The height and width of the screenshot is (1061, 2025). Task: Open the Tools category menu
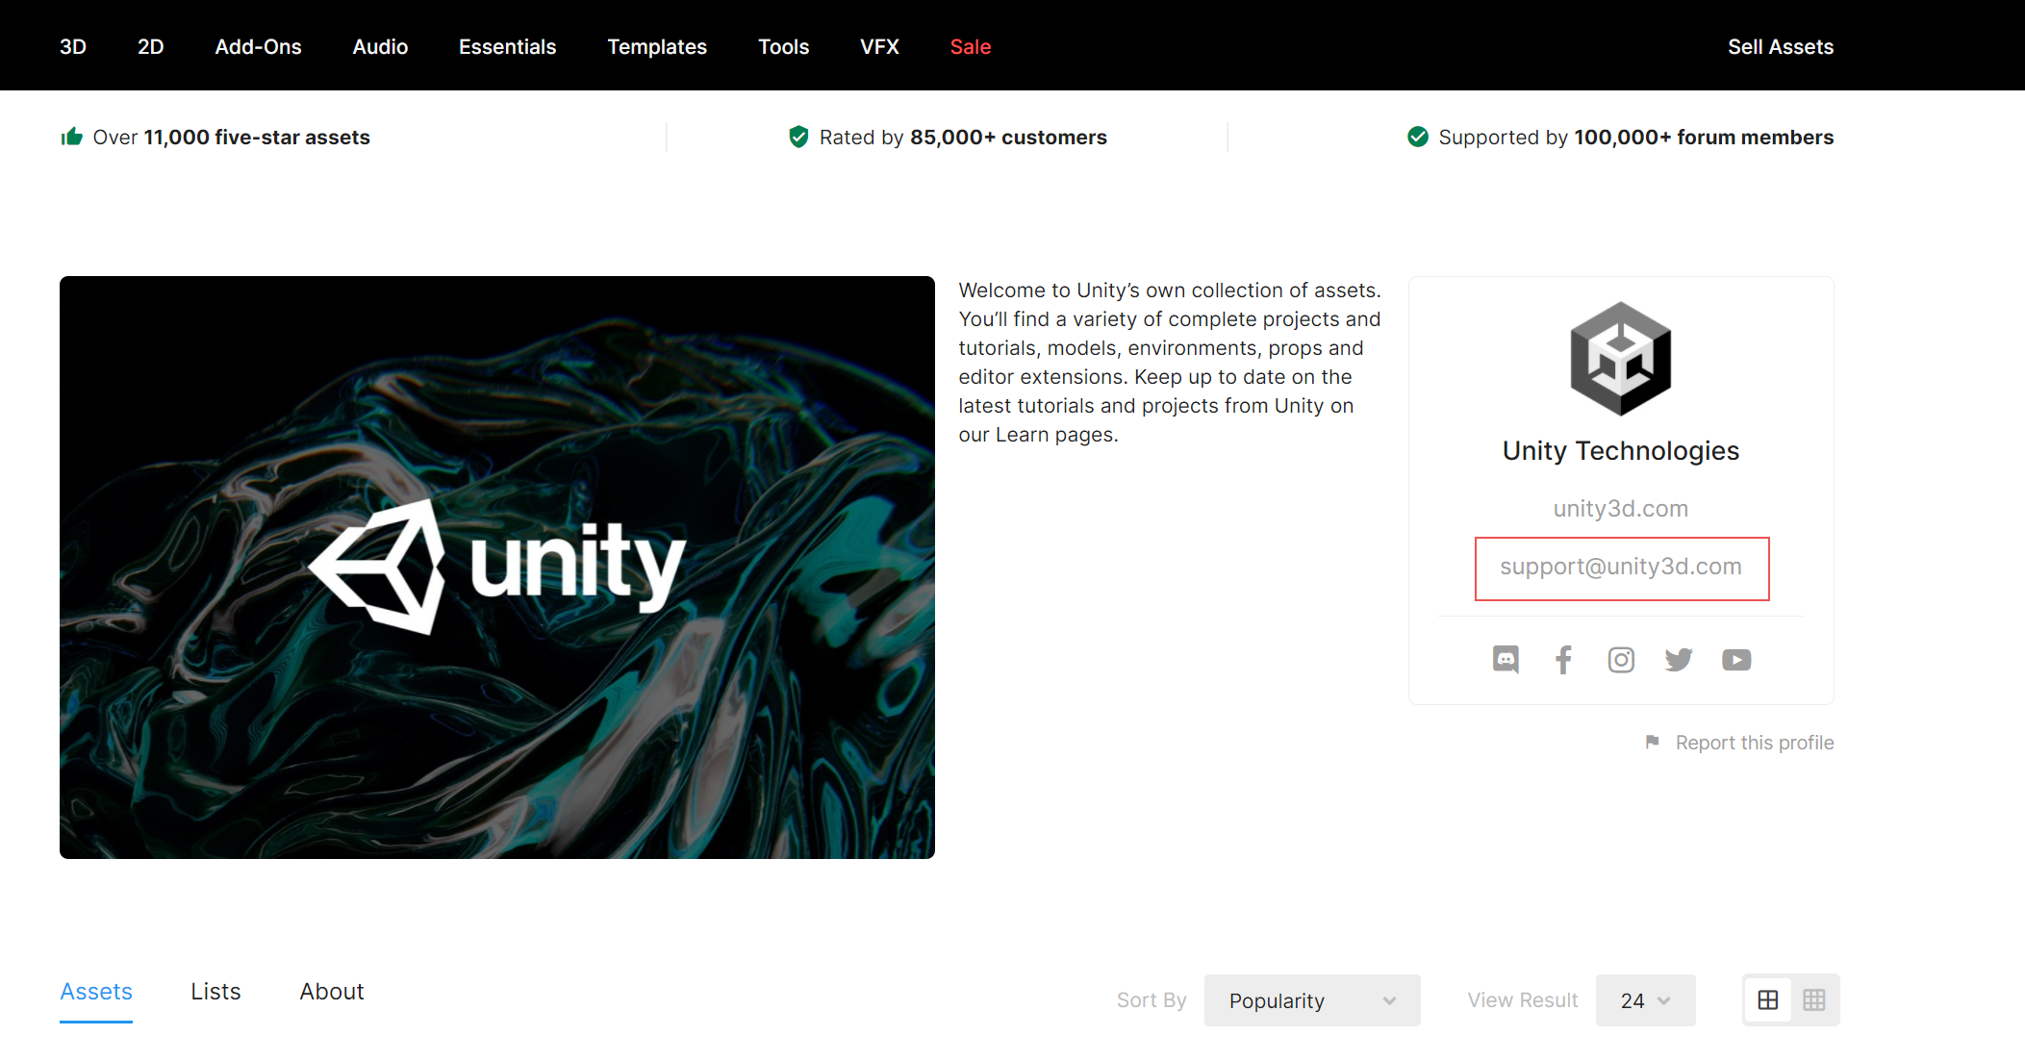pos(784,46)
